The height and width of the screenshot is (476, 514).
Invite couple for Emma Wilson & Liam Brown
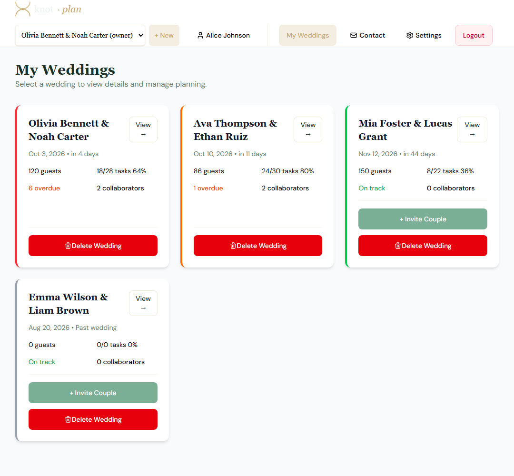pyautogui.click(x=93, y=393)
